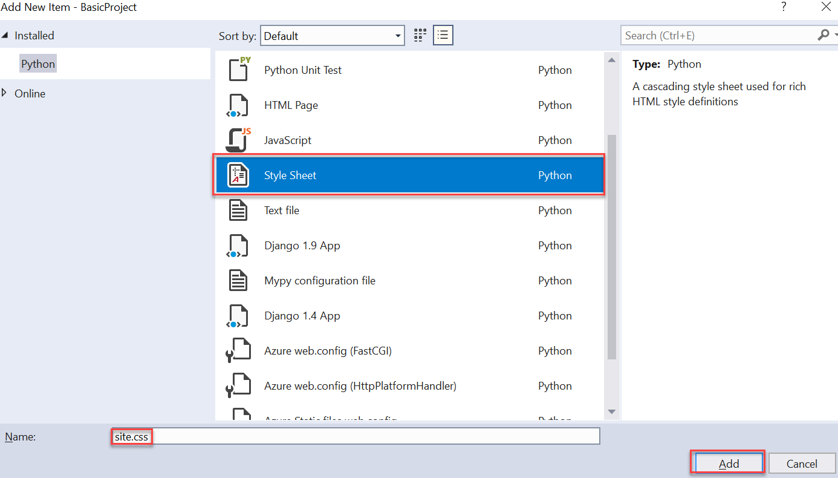
Task: Click the Django 1.4 App icon
Action: (x=238, y=315)
